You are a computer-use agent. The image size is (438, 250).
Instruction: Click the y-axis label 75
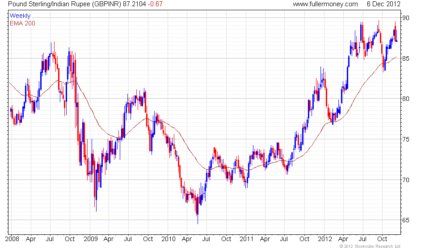point(406,139)
